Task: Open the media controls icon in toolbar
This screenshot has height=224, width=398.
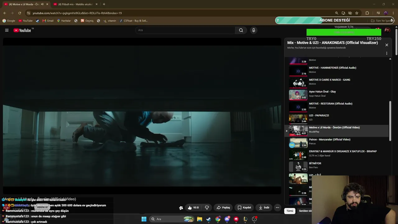Action: (378, 13)
